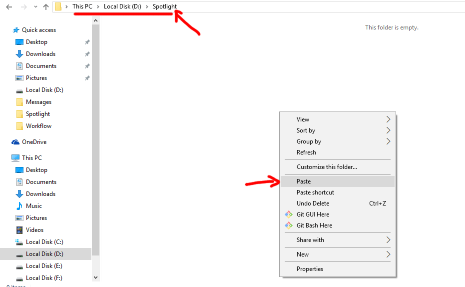
Task: Click the Videos film icon
Action: point(19,230)
